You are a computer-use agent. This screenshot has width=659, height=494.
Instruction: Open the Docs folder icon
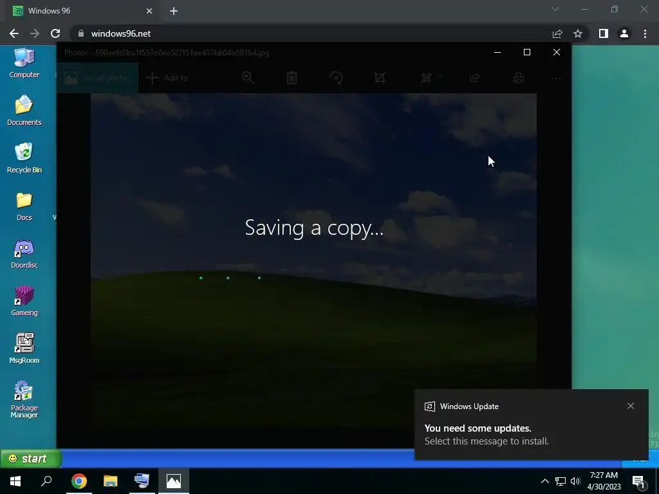24,206
